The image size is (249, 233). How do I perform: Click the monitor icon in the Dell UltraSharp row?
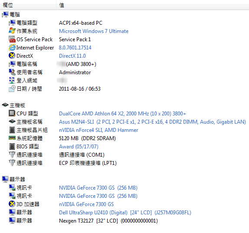coord(12,212)
